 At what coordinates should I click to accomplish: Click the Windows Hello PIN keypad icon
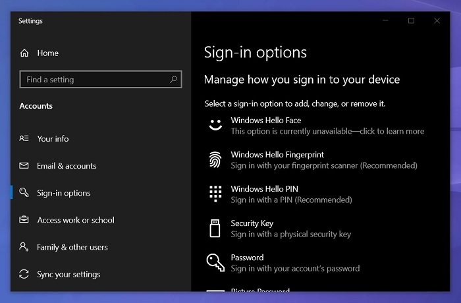coord(215,194)
